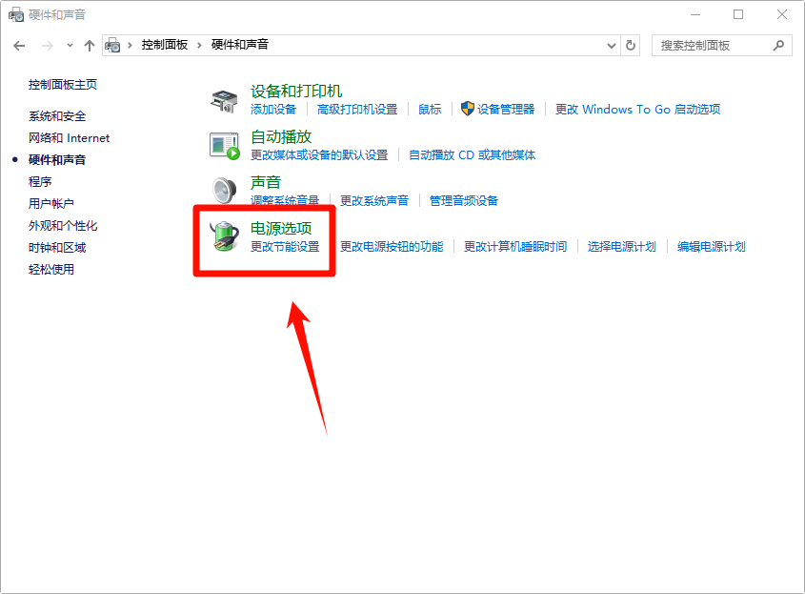Viewport: 805px width, 594px height.
Task: Go up one level with up arrow
Action: tap(90, 46)
